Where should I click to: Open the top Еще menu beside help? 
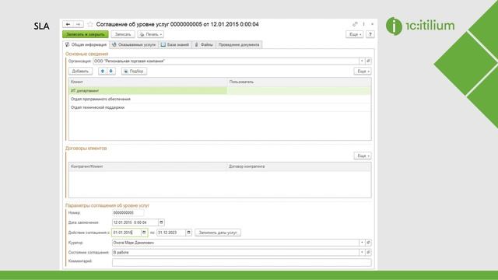click(355, 34)
